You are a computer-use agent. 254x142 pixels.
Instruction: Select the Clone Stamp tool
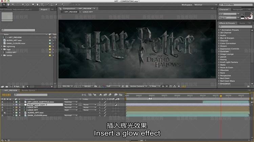pos(52,4)
